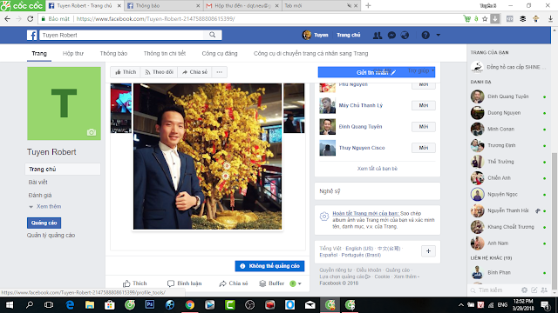The width and height of the screenshot is (558, 313).
Task: Click the Facebook search input field
Action: coord(122,35)
